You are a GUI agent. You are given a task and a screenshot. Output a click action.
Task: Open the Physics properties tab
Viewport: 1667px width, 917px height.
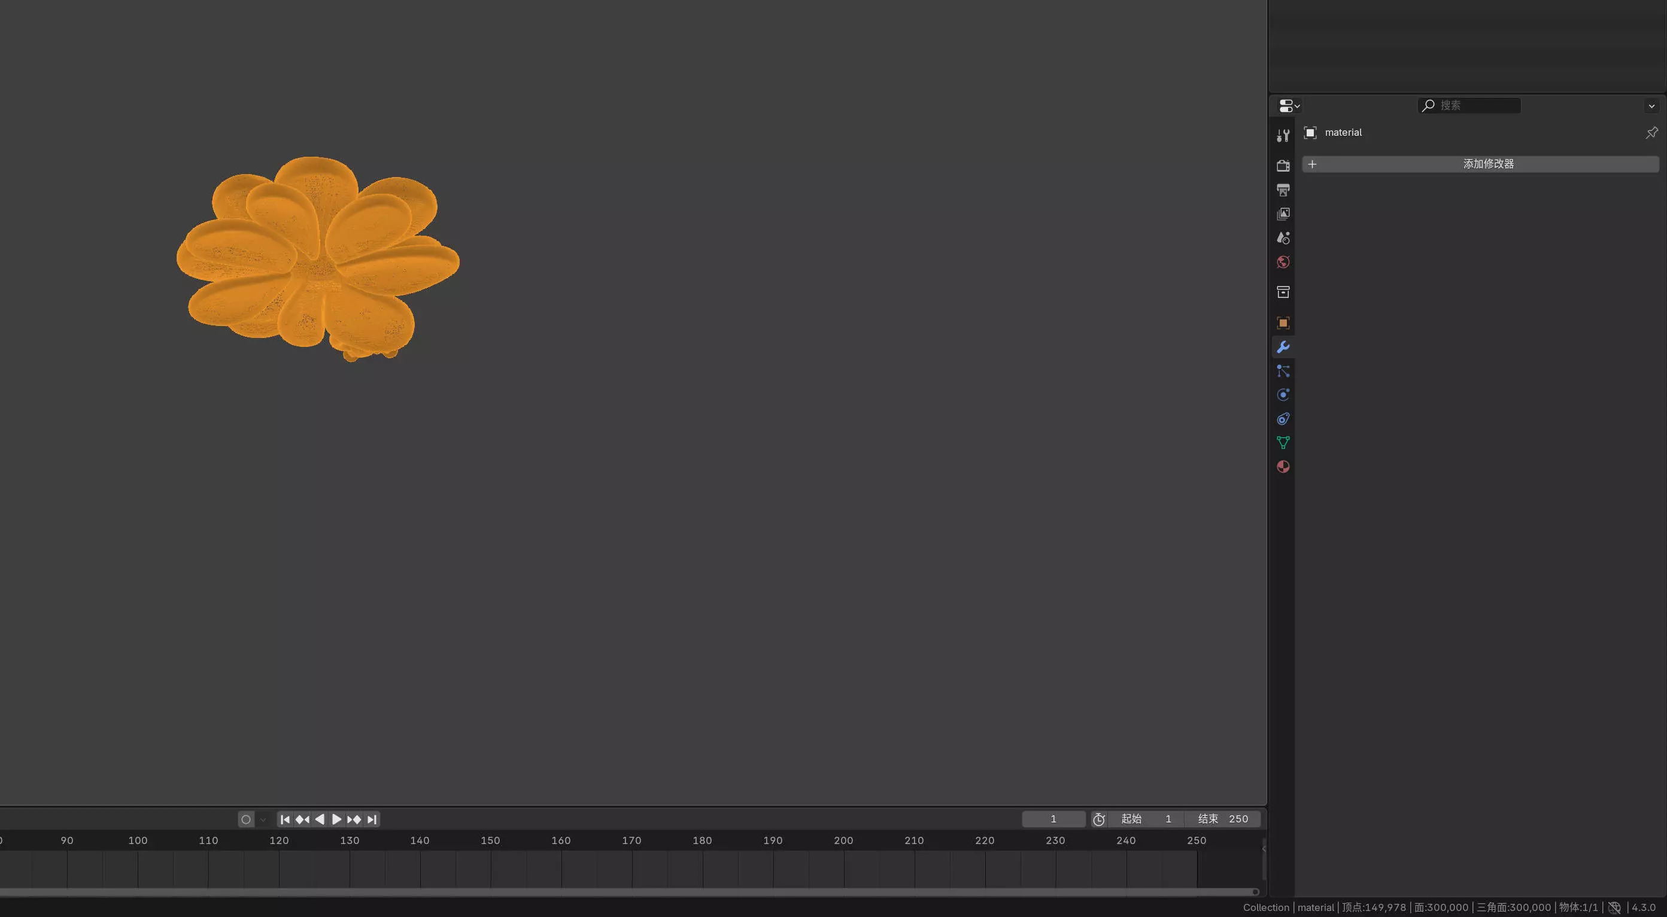tap(1283, 395)
